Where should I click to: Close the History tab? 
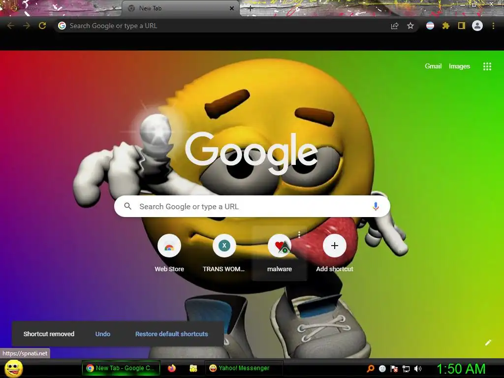coord(114,8)
